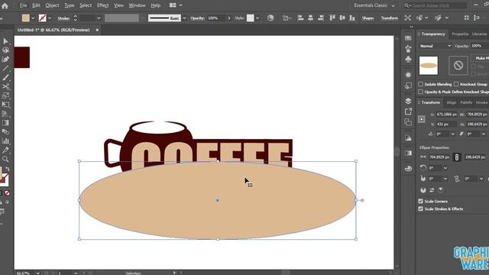Viewport: 489px width, 275px height.
Task: Select the Gradient tool
Action: (x=5, y=123)
